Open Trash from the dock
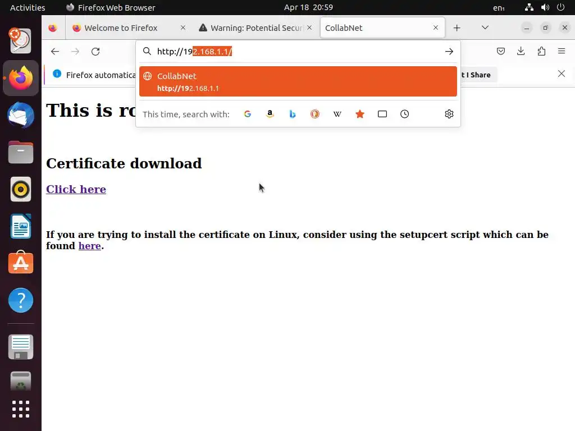 pos(21,382)
